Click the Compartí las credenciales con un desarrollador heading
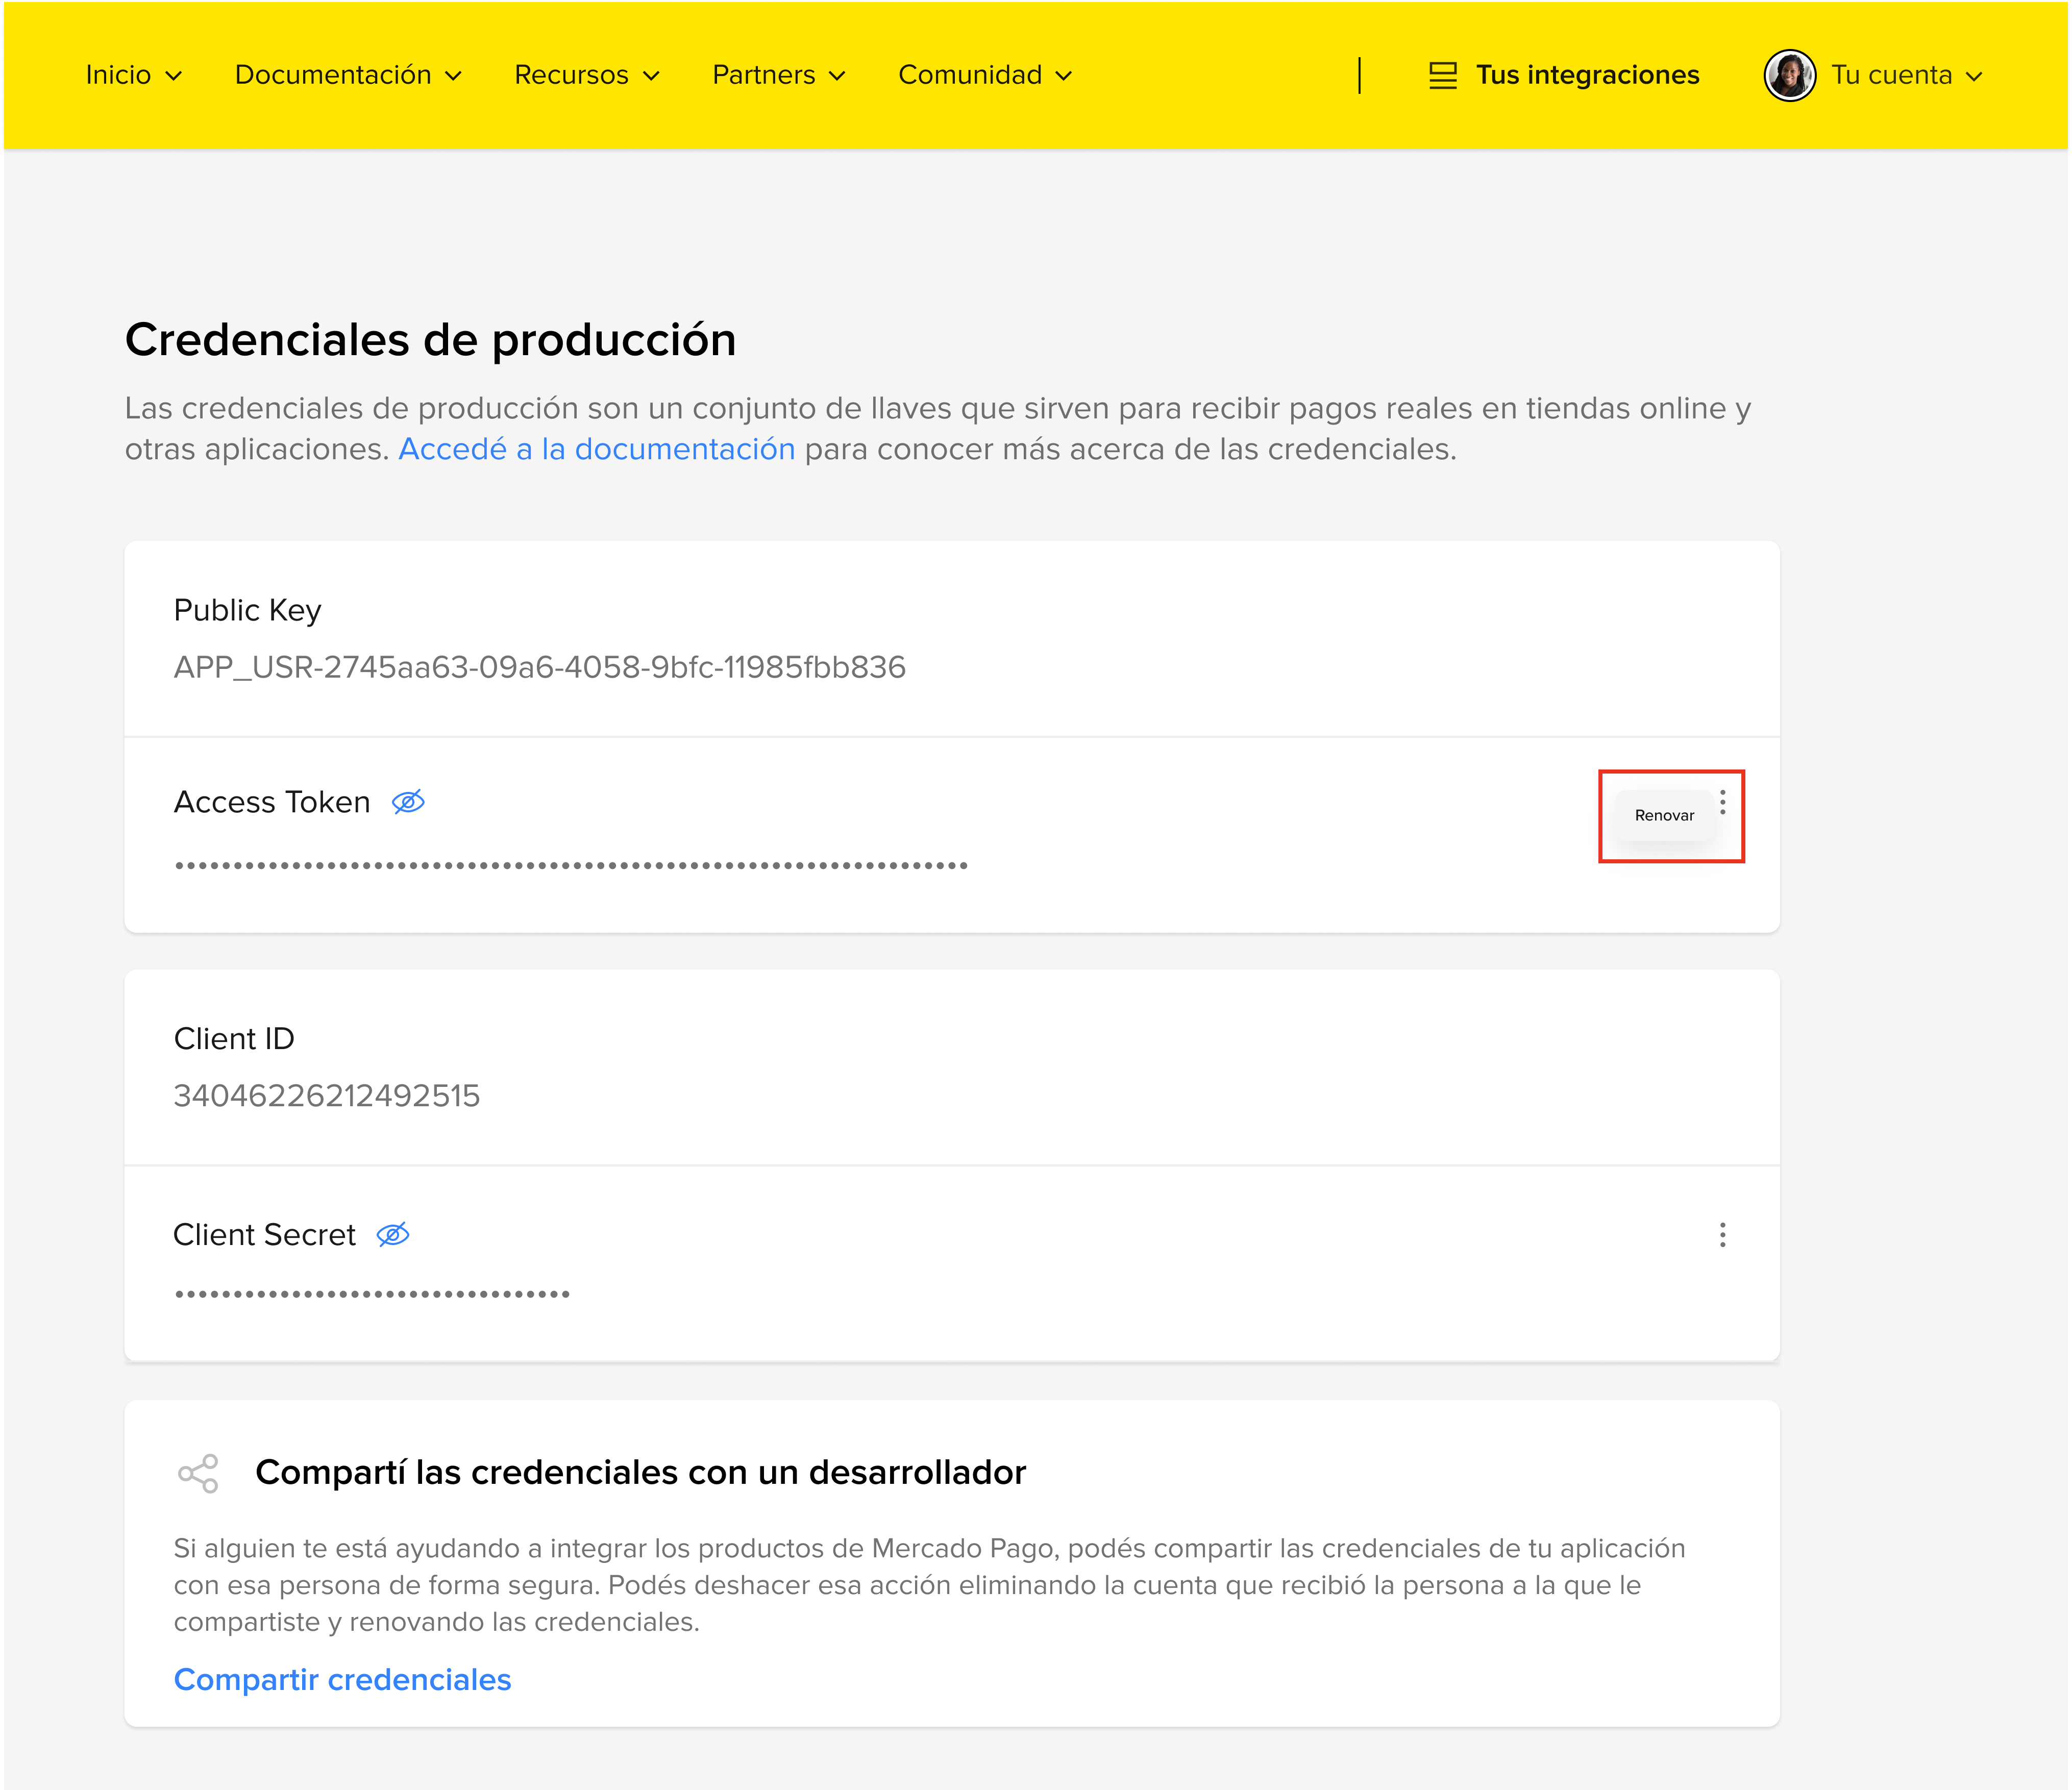 pyautogui.click(x=641, y=1473)
